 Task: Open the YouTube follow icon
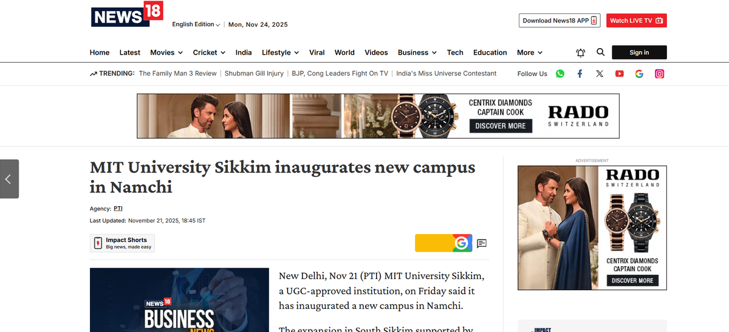[619, 74]
